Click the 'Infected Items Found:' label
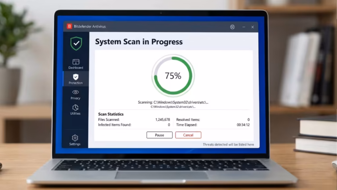Viewport: 337px width, 190px height. click(x=115, y=125)
